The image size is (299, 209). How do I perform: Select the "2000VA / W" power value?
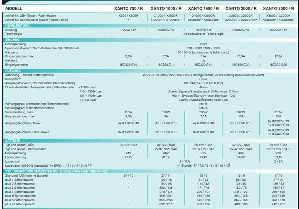click(x=241, y=30)
